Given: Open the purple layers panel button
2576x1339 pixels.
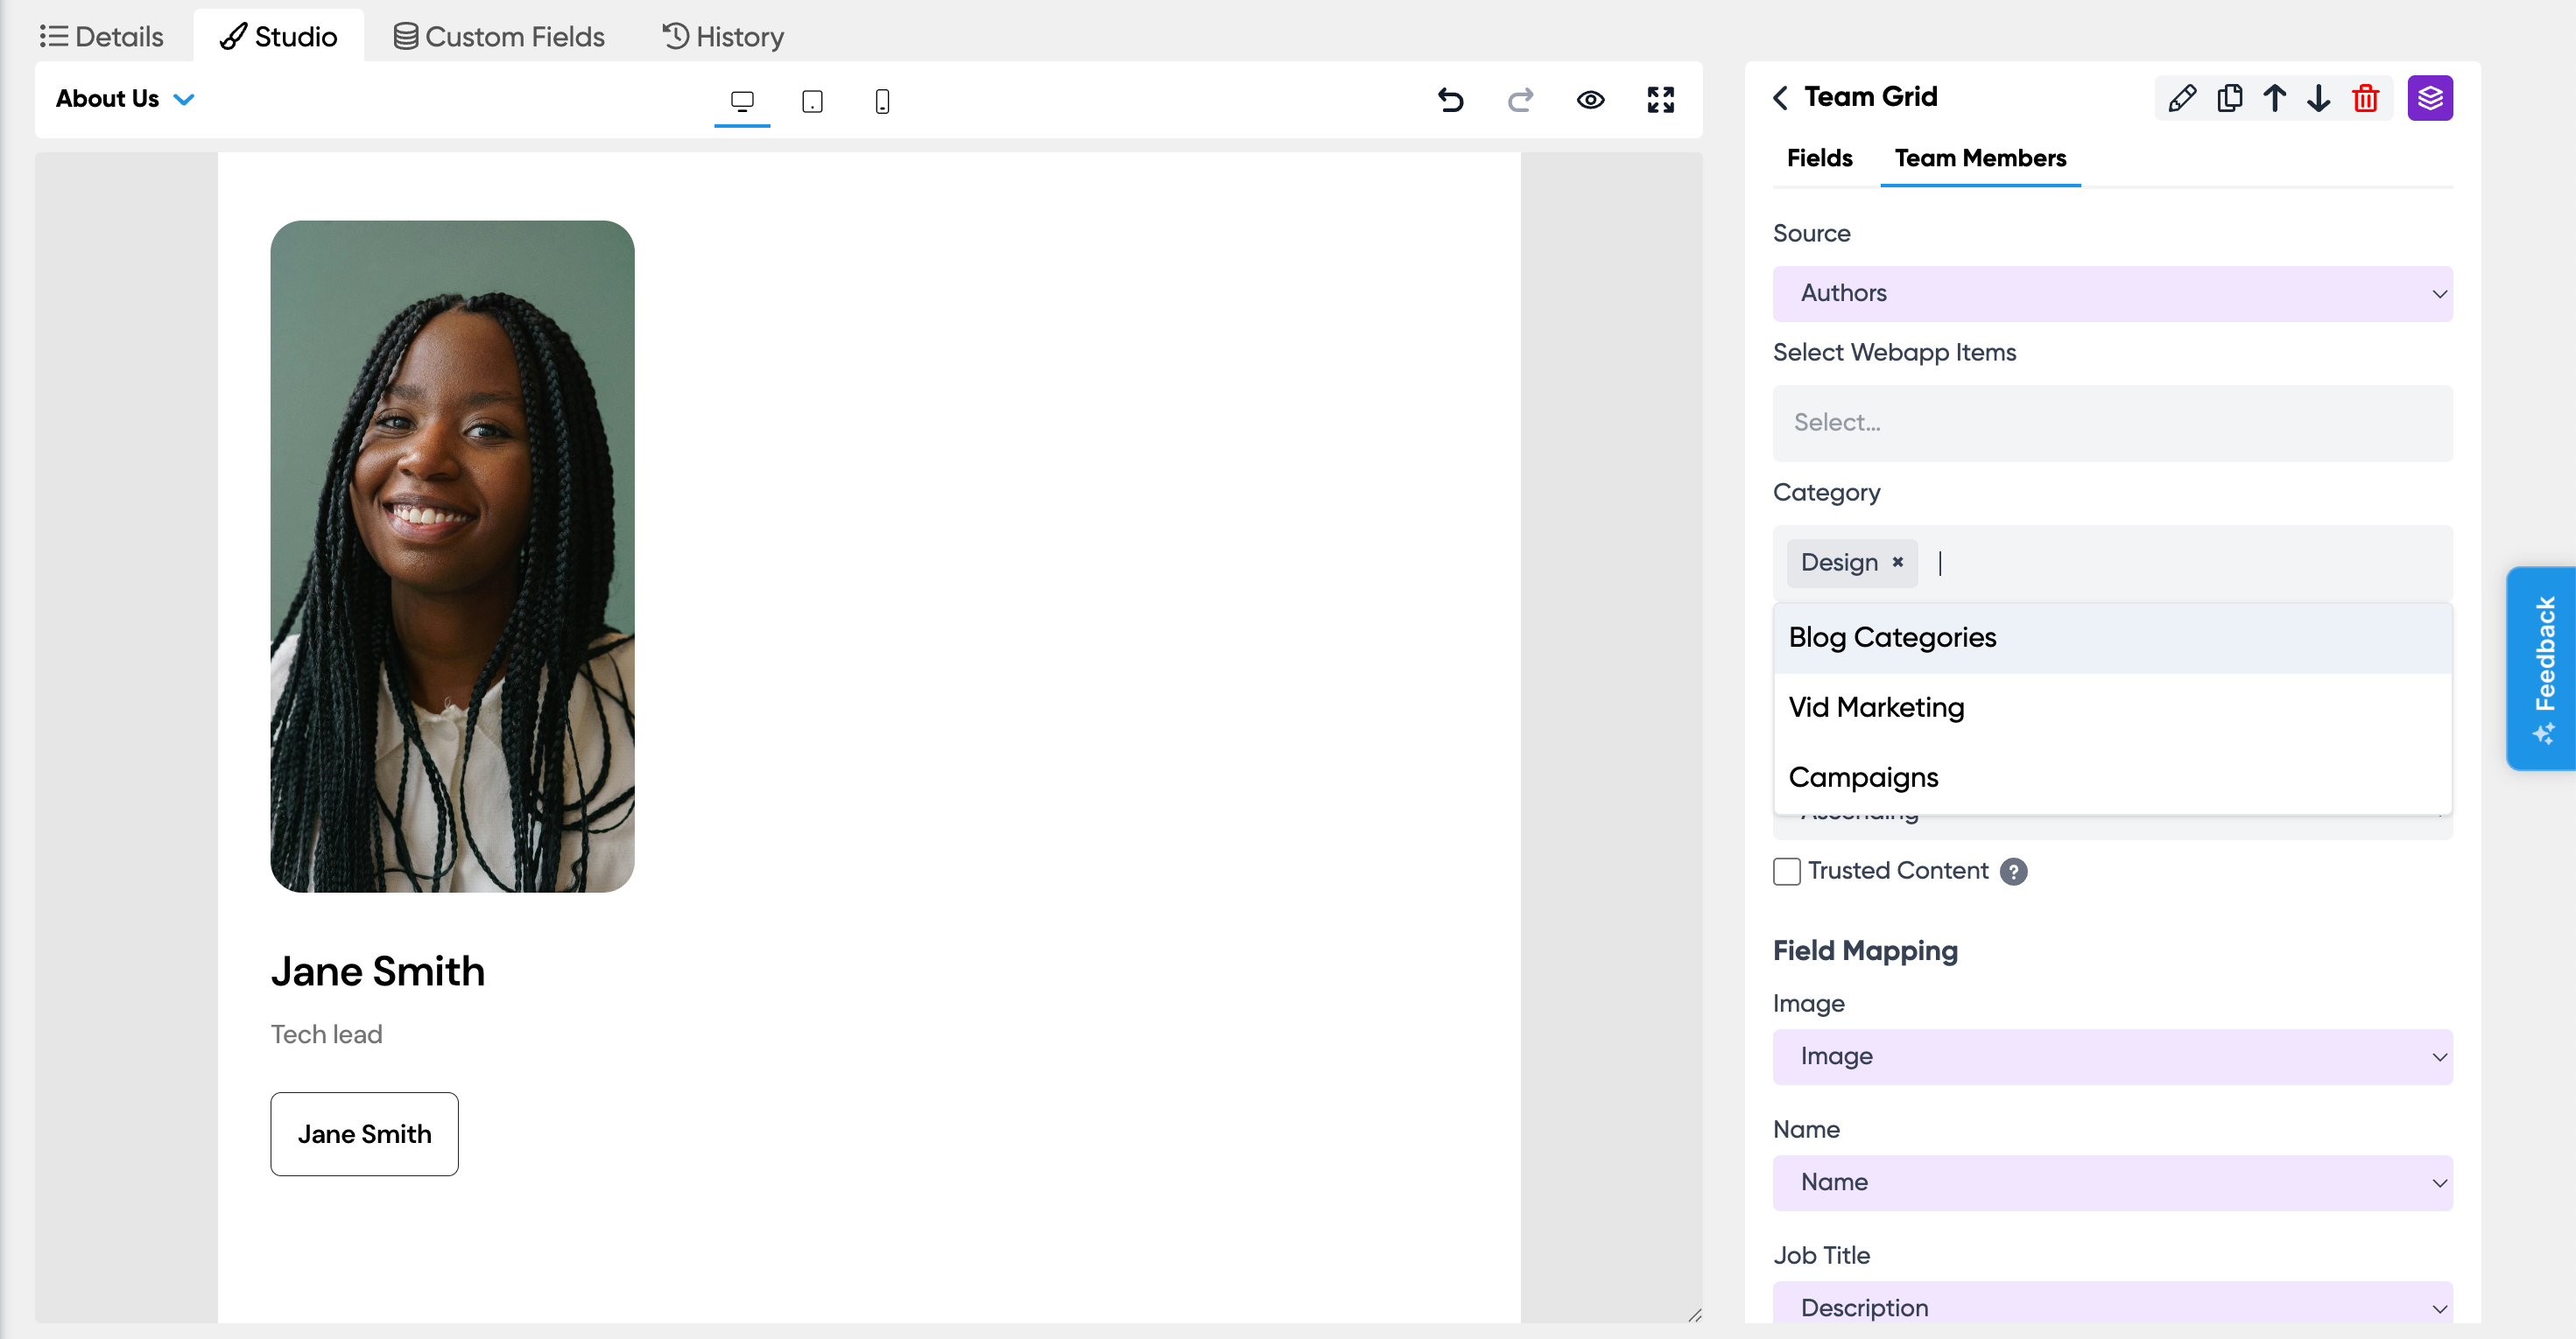Looking at the screenshot, I should [x=2430, y=98].
